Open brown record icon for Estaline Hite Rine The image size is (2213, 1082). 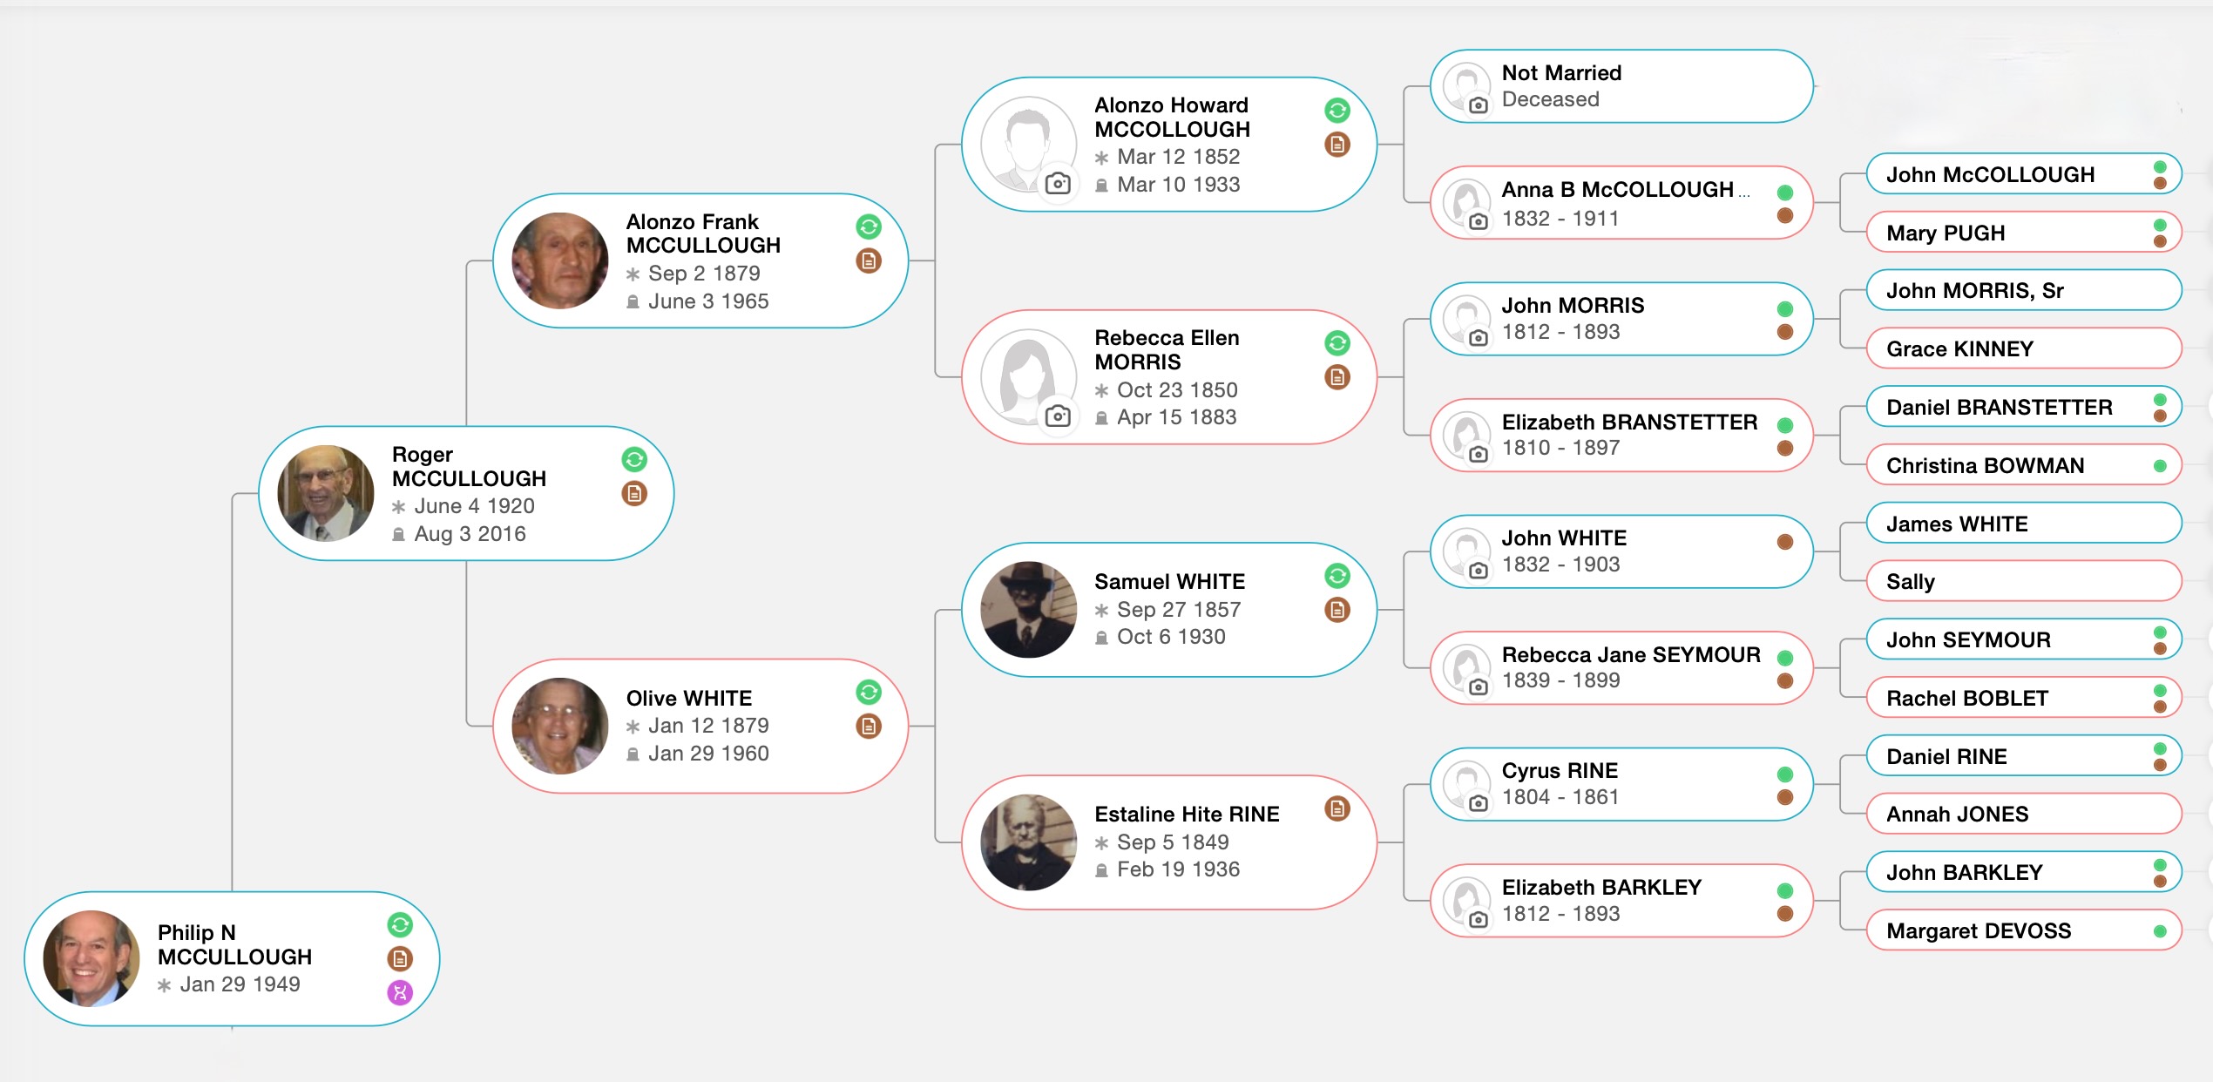point(1337,809)
